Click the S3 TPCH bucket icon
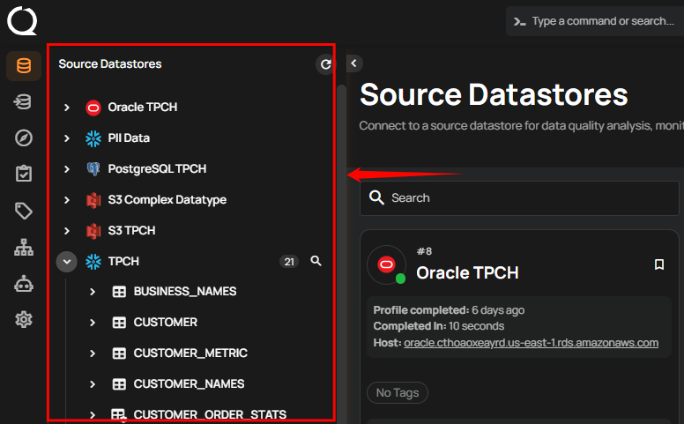The image size is (684, 424). (x=93, y=231)
